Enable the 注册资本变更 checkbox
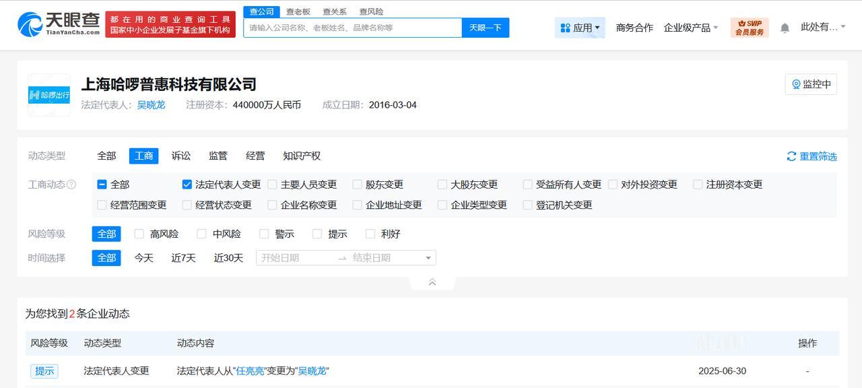The height and width of the screenshot is (388, 862). [698, 185]
